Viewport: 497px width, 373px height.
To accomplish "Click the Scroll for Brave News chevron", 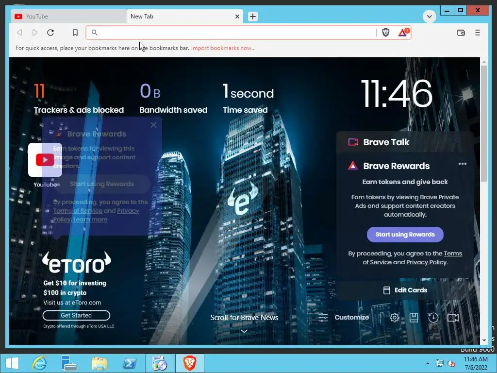I will (x=244, y=331).
